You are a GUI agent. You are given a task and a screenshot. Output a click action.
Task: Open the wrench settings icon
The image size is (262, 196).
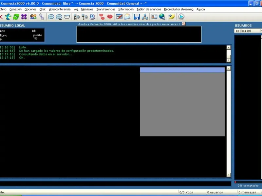pos(42,17)
